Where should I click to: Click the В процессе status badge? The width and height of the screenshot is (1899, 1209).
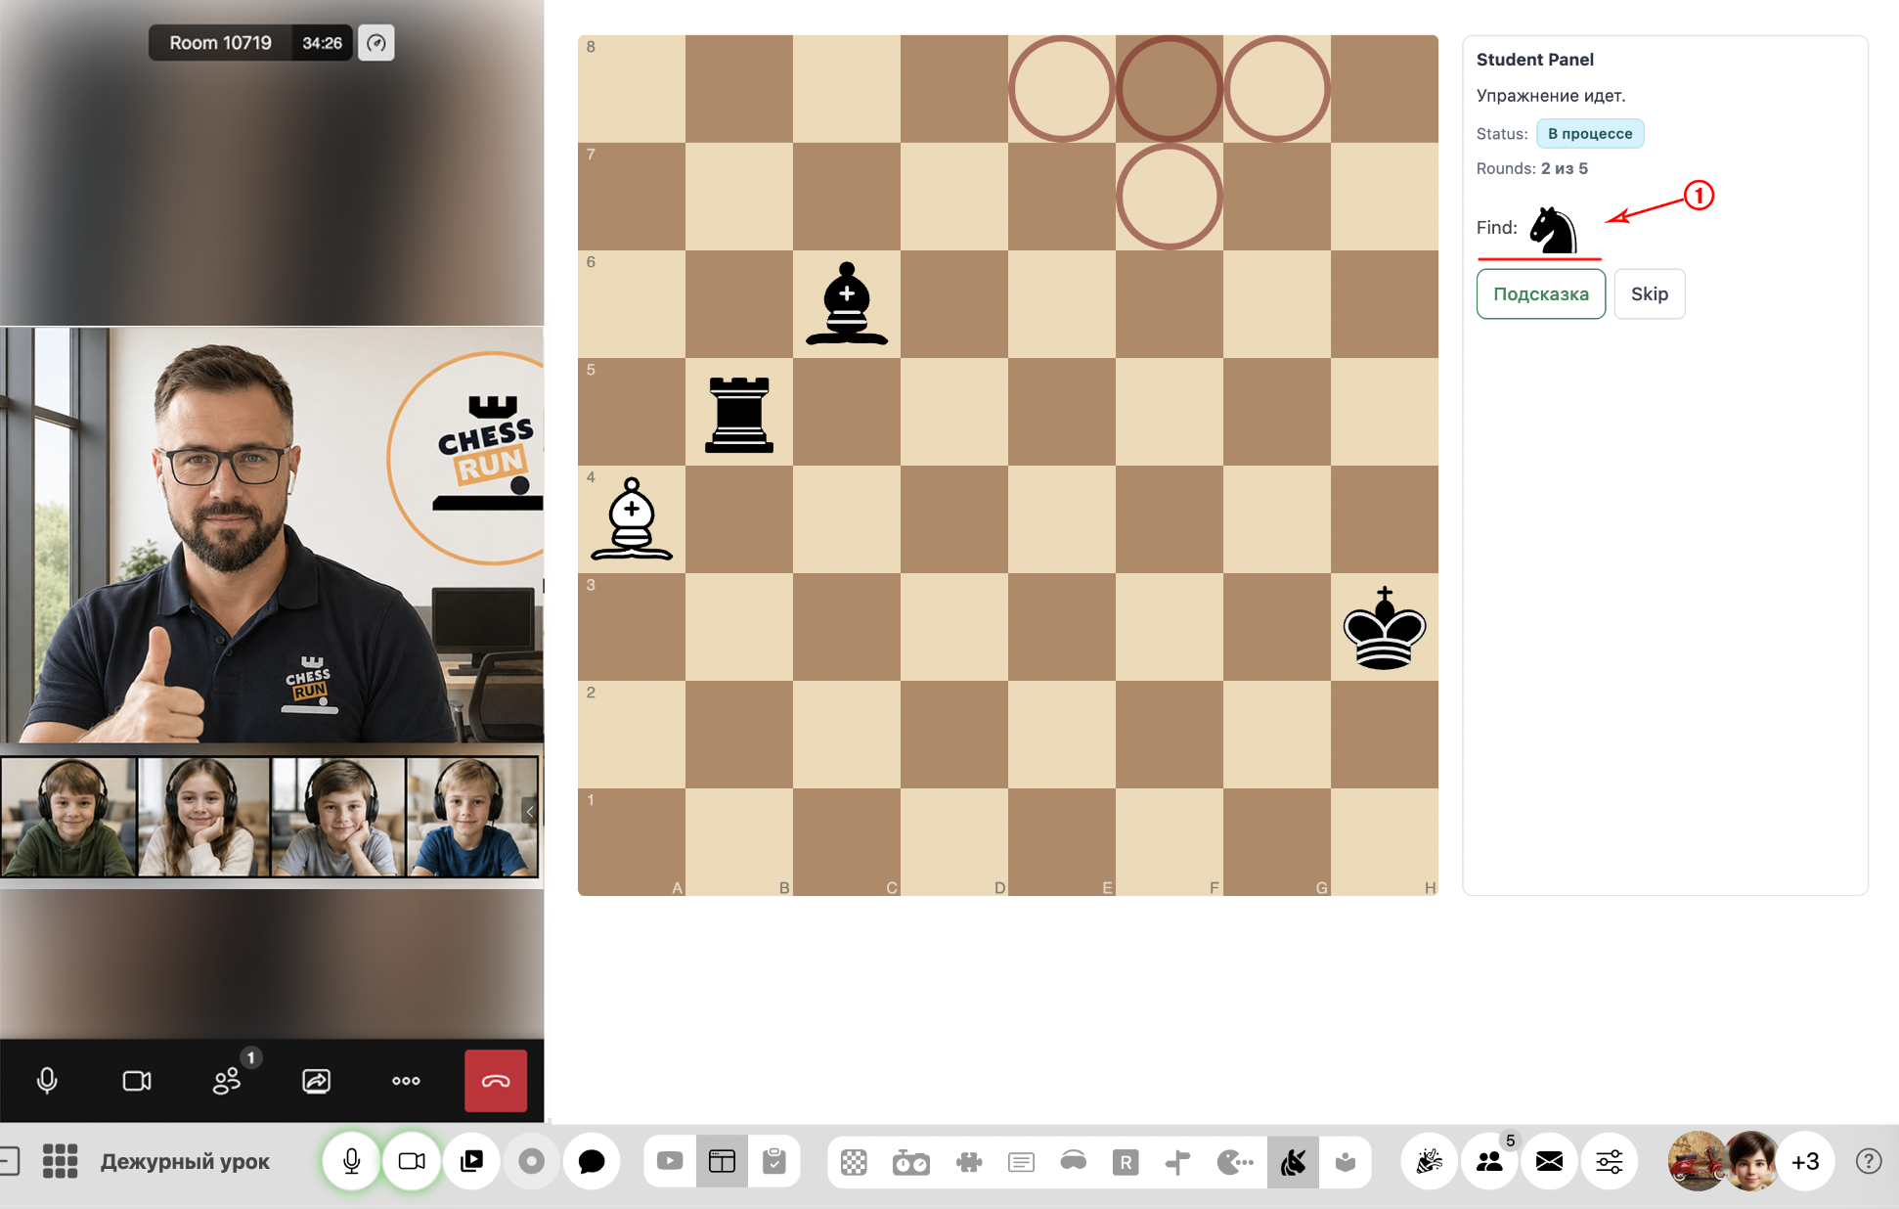click(x=1590, y=133)
